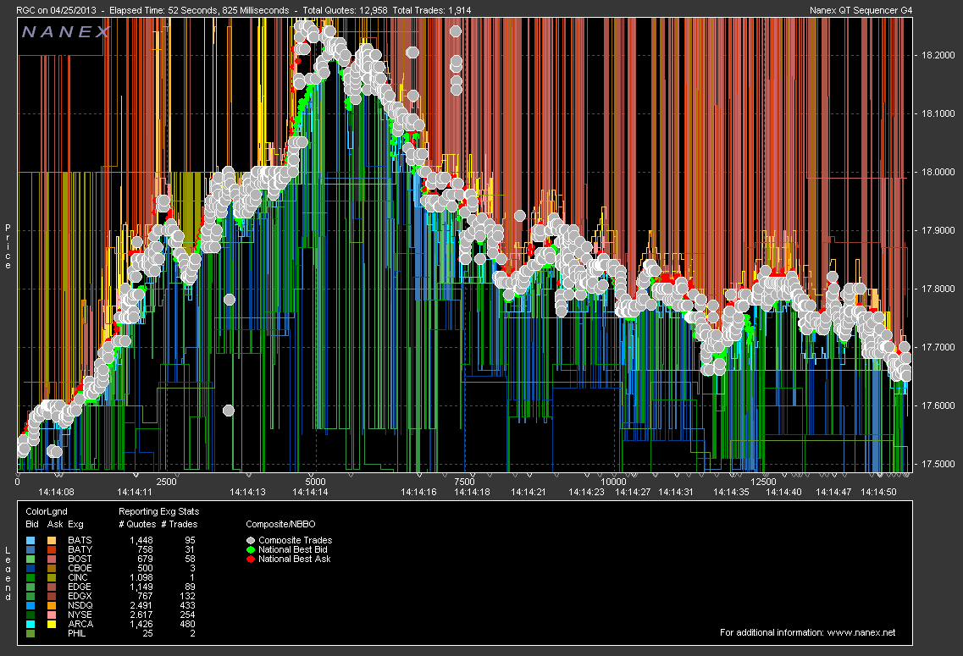The width and height of the screenshot is (963, 656).
Task: Click the NYSE exchange name
Action: pos(80,615)
